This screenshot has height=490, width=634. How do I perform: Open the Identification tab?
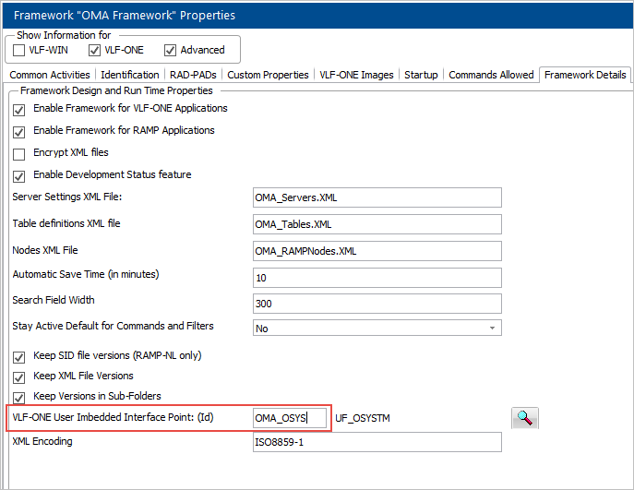129,75
